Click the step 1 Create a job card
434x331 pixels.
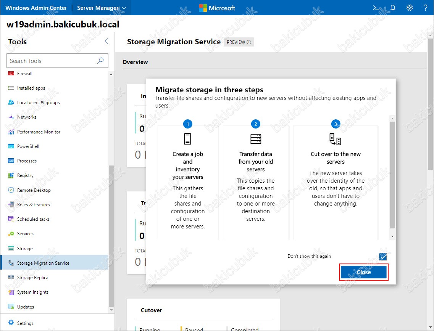pos(188,183)
